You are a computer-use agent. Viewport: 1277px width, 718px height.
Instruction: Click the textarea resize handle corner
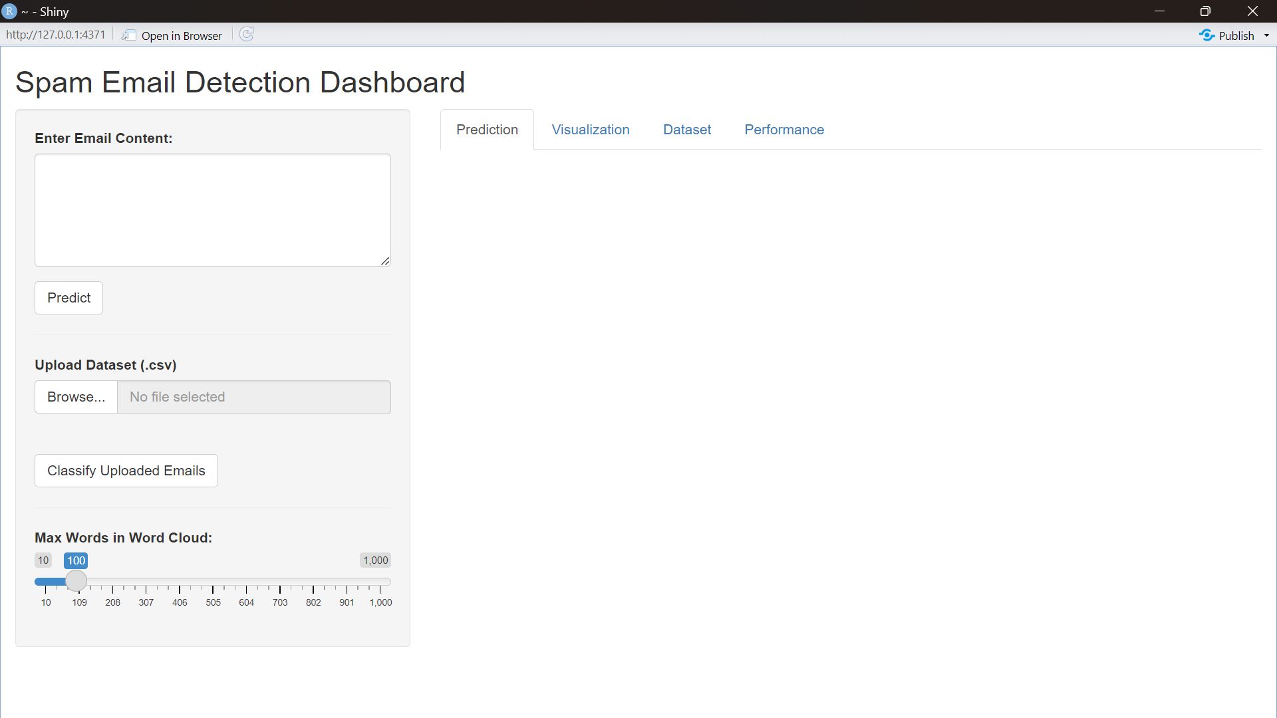pyautogui.click(x=385, y=261)
